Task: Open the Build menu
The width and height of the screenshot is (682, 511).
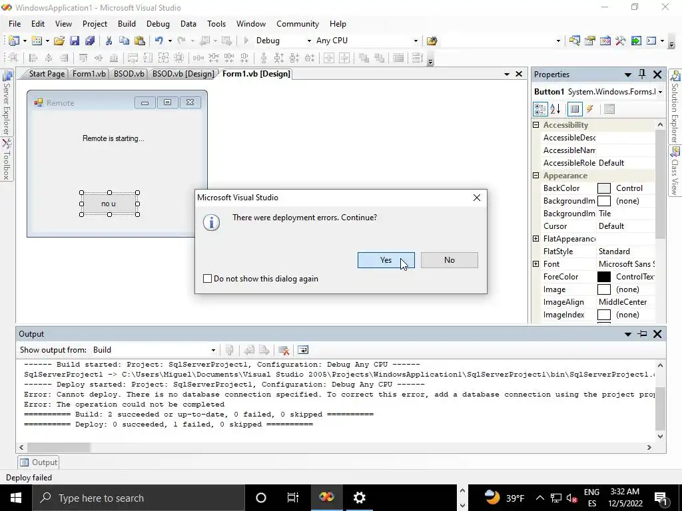Action: (127, 24)
